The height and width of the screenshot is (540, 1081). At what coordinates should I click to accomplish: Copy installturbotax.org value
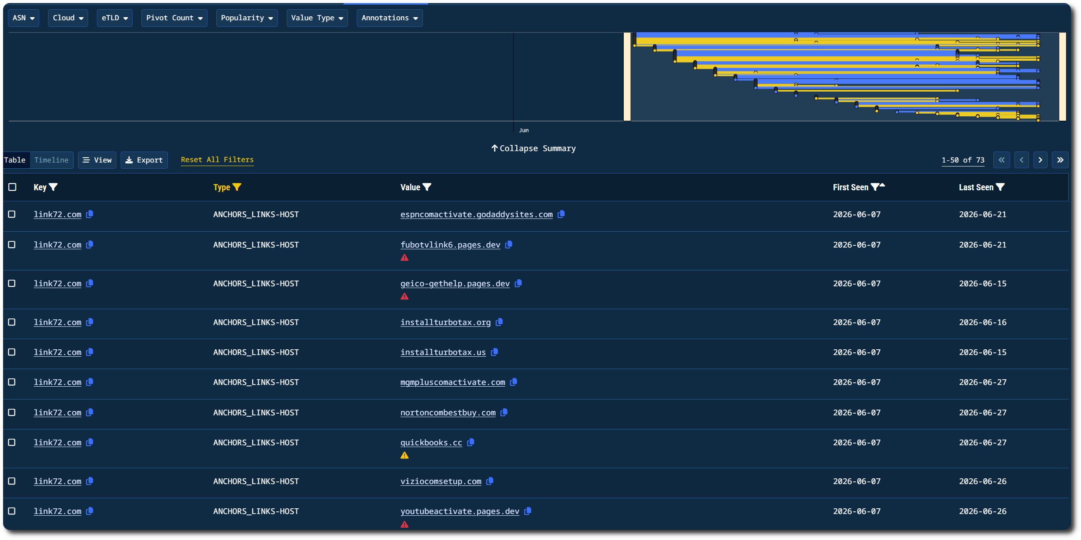[x=499, y=322]
